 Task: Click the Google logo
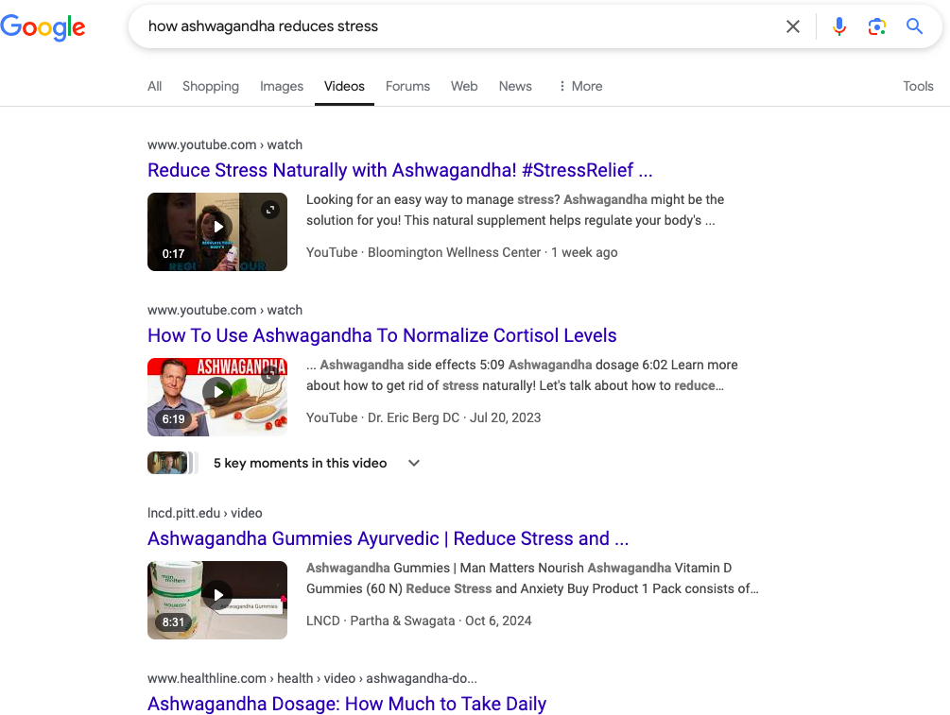[x=43, y=27]
